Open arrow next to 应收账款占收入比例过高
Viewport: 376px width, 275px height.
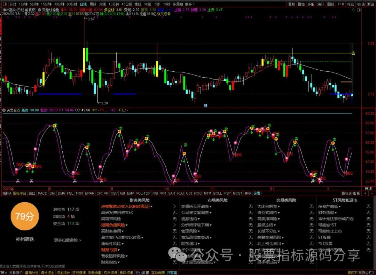pos(174,206)
